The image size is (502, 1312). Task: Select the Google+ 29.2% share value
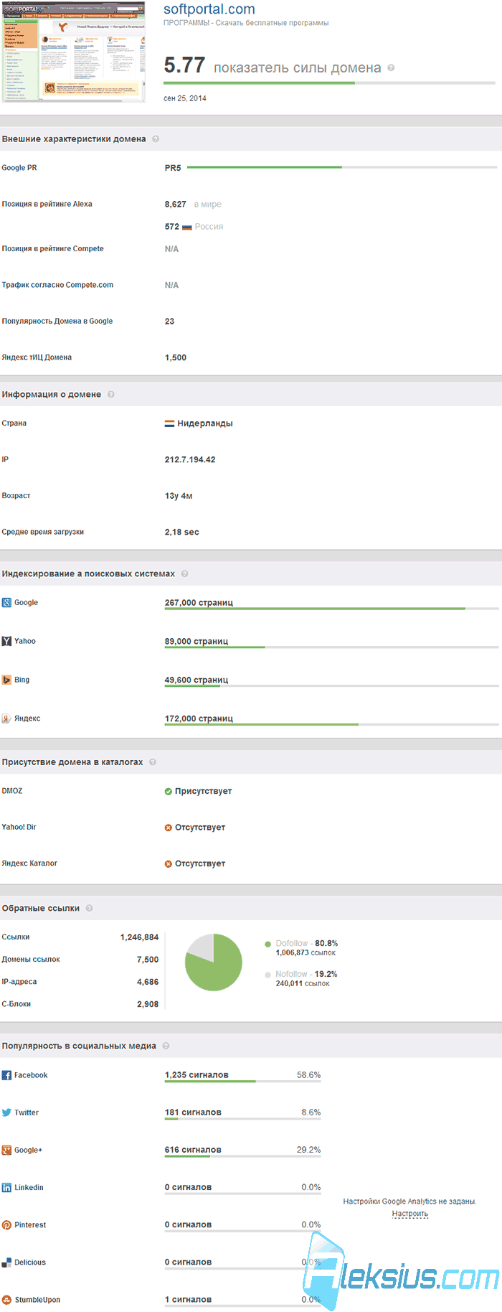(x=309, y=1150)
